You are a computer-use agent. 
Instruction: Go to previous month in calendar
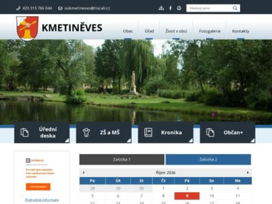83,172
